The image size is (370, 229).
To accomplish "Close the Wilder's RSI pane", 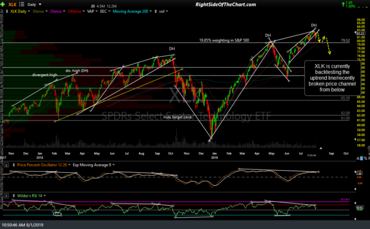I will tap(6, 195).
